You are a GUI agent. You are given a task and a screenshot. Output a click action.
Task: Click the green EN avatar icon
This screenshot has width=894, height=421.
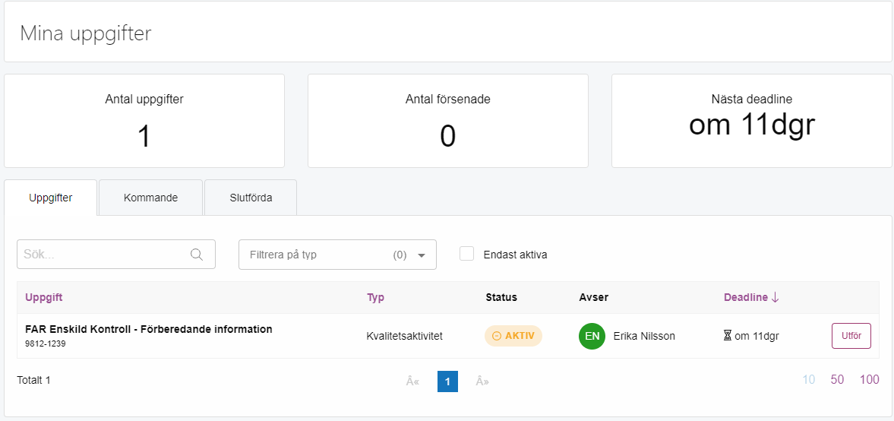coord(592,336)
